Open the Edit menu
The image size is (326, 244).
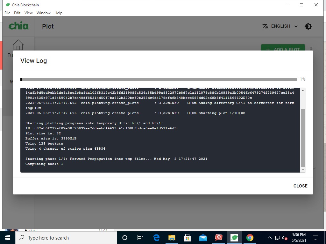tap(17, 13)
